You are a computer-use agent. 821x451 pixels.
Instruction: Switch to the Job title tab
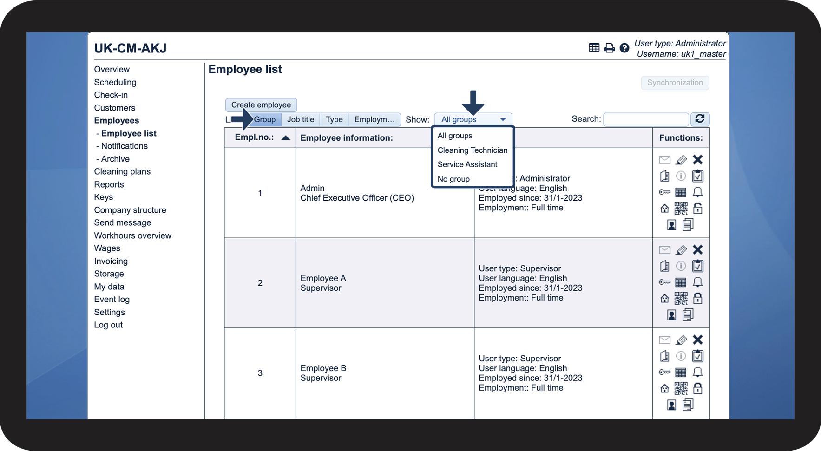tap(301, 119)
